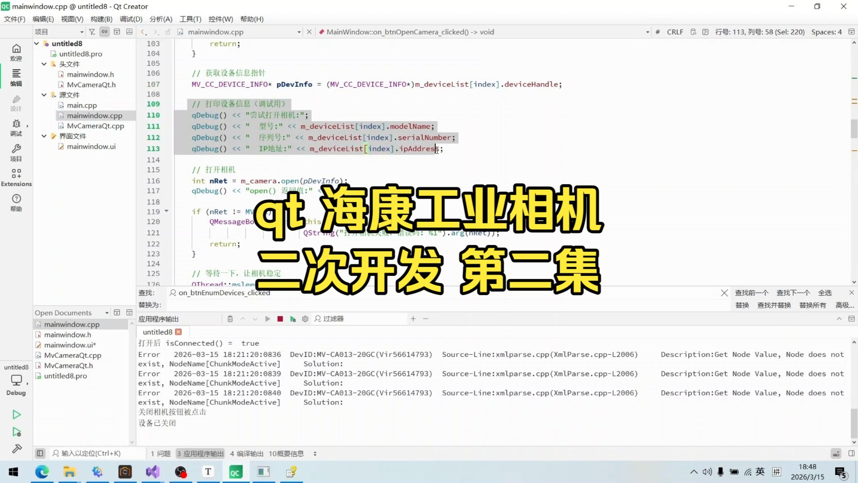Screen dimensions: 858x483
Task: Toggle the left sidebar visibility
Action: 40,453
